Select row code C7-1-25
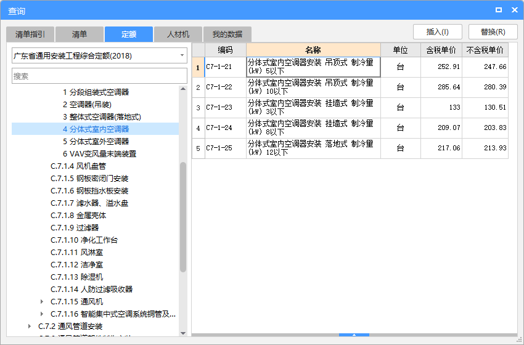The width and height of the screenshot is (524, 345). tap(219, 148)
